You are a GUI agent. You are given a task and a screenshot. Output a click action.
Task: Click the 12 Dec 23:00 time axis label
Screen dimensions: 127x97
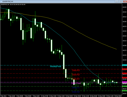[53, 96]
